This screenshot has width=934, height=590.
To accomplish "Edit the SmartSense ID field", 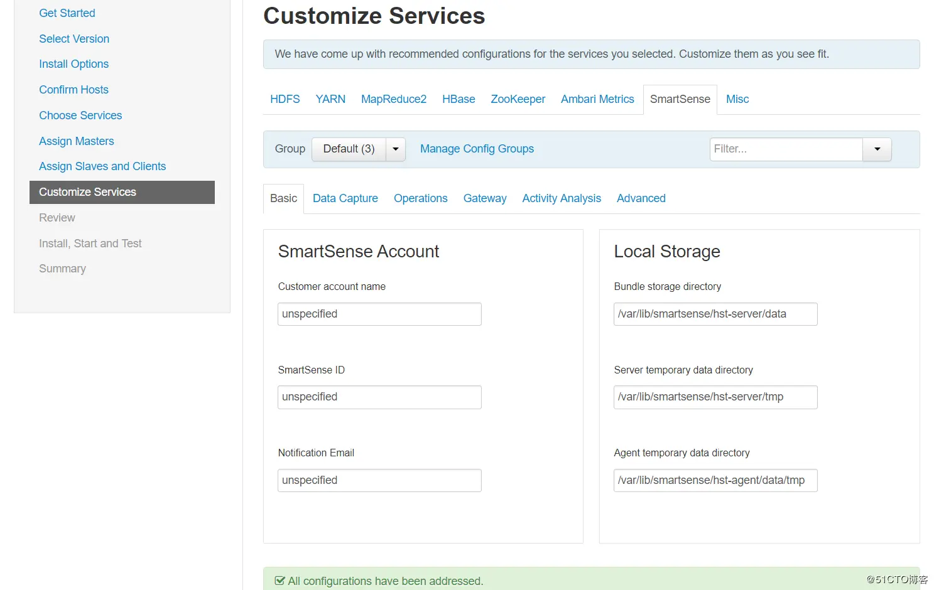I will [379, 397].
